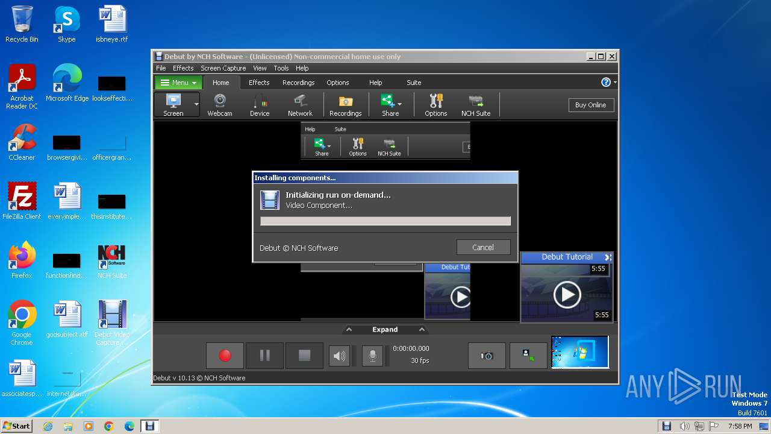Open the Google Chrome desktop shortcut

tap(22, 323)
